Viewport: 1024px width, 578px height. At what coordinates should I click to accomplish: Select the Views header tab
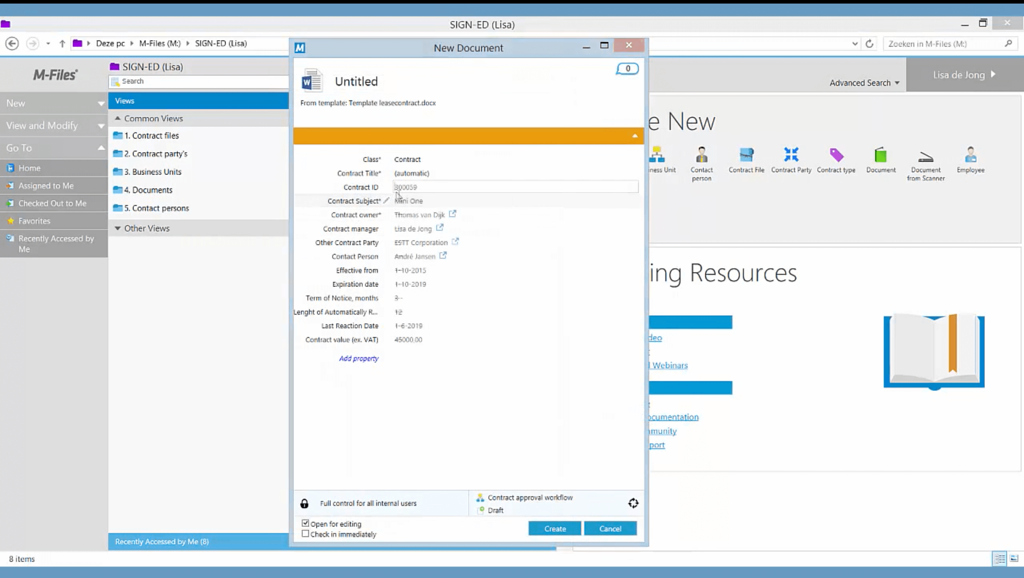pos(199,101)
